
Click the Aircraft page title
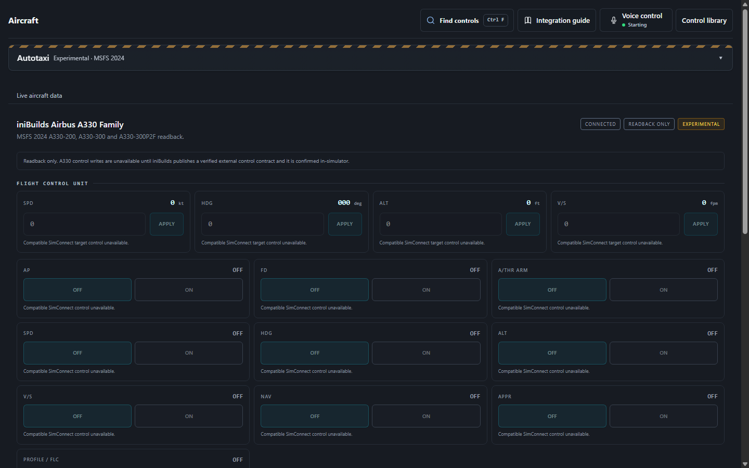[x=23, y=20]
